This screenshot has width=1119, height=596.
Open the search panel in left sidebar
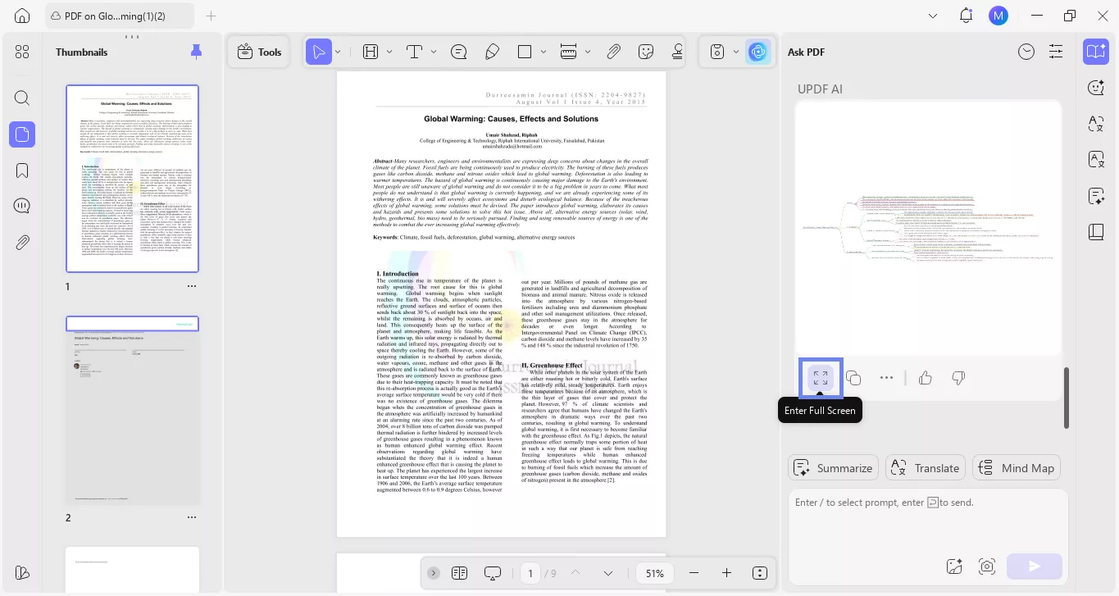click(22, 98)
